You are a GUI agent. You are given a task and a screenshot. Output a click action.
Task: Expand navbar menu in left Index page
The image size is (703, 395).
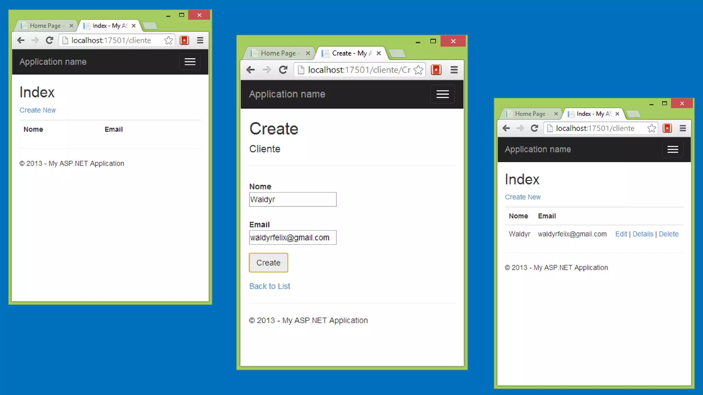(190, 62)
